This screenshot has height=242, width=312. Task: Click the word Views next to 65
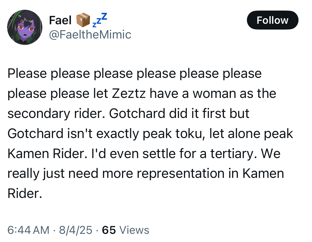pyautogui.click(x=134, y=230)
